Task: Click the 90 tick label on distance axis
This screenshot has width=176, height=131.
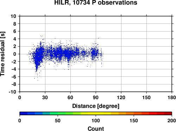Action: 96,97
